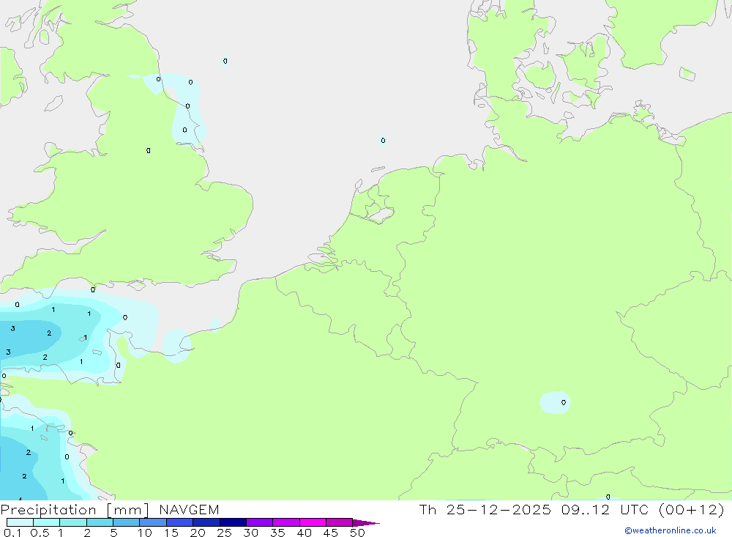This screenshot has height=537, width=732.
Task: Click the '25' legend scale label
Action: pos(224,533)
